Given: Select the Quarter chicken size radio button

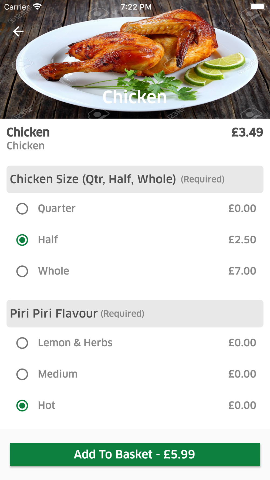Looking at the screenshot, I should 22,209.
